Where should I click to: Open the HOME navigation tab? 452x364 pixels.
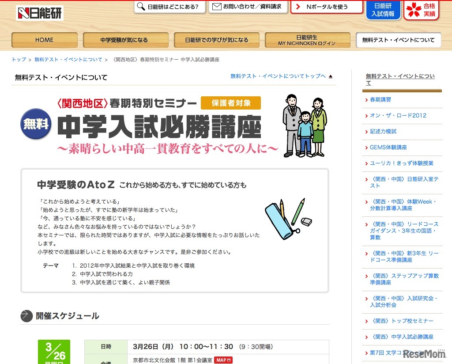pyautogui.click(x=44, y=40)
